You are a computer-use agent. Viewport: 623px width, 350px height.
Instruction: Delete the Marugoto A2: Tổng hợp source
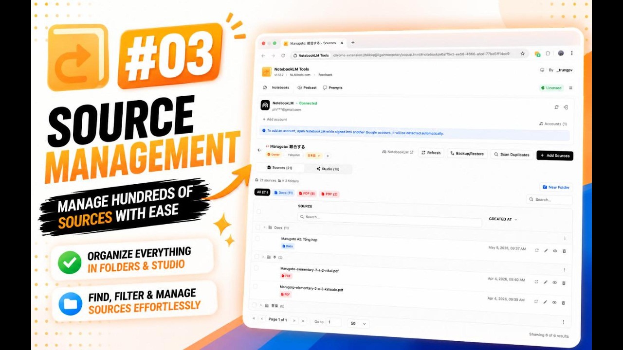point(564,251)
